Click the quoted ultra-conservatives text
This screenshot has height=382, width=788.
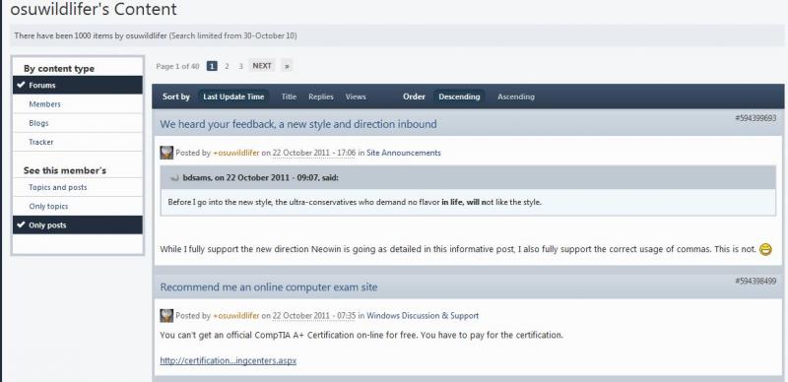pyautogui.click(x=355, y=202)
